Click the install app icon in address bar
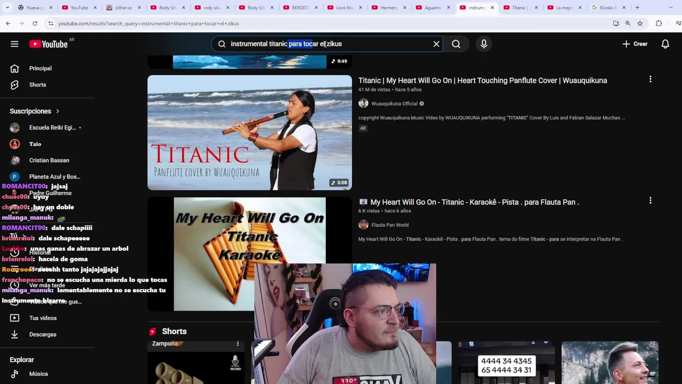The height and width of the screenshot is (384, 682). tap(616, 23)
